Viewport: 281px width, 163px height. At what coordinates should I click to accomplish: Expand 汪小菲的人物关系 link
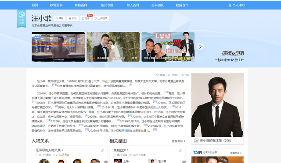click(49, 150)
